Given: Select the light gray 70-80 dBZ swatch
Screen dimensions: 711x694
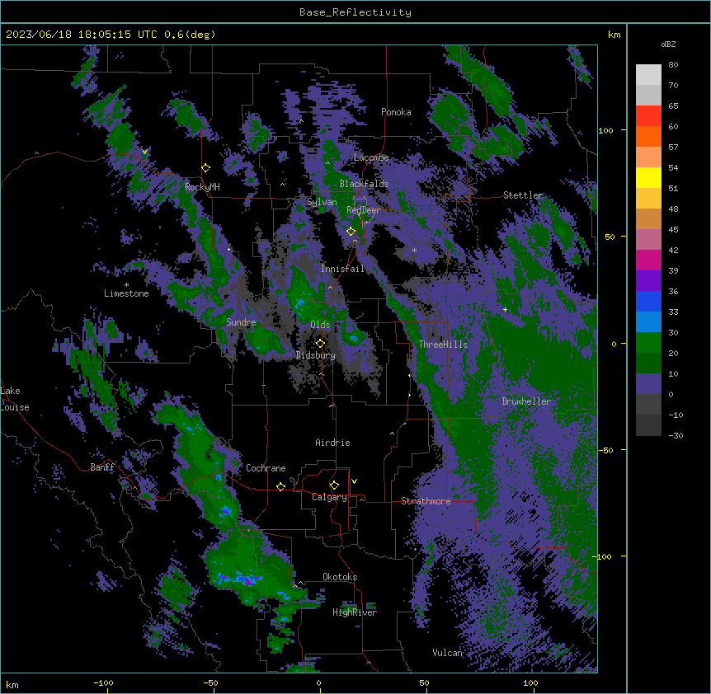Looking at the screenshot, I should click(648, 75).
